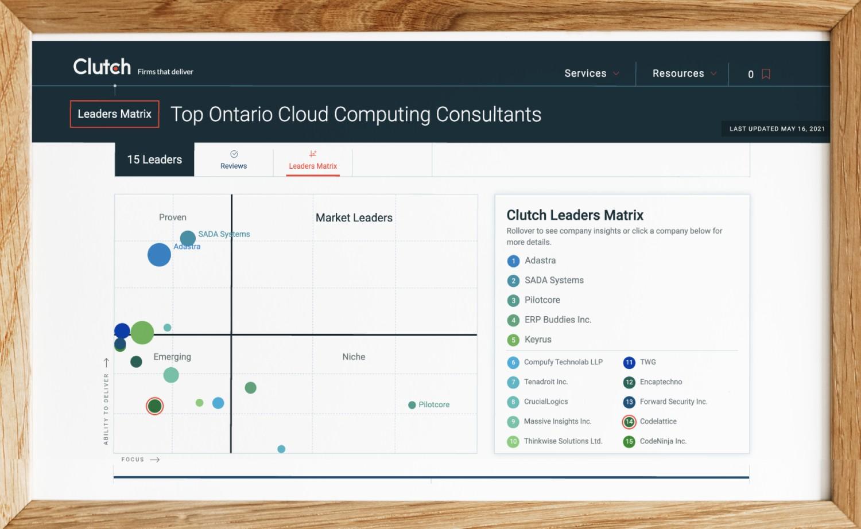Click the number 14 badge beside Codelattice
This screenshot has height=529, width=861.
click(629, 422)
